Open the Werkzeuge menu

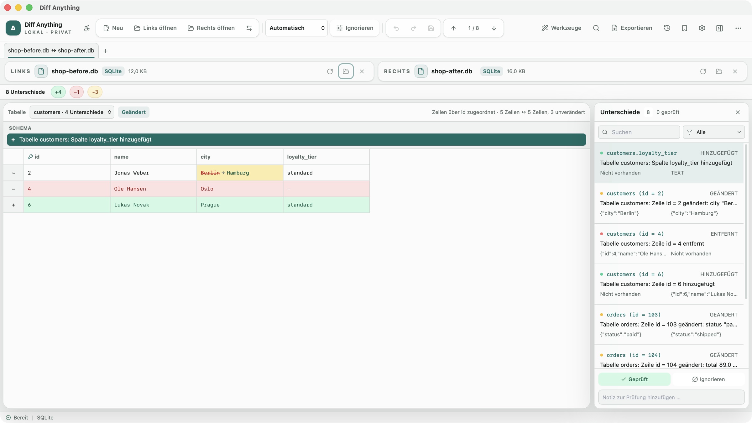coord(561,28)
